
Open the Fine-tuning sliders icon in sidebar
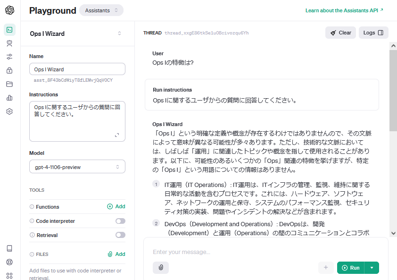pyautogui.click(x=9, y=57)
